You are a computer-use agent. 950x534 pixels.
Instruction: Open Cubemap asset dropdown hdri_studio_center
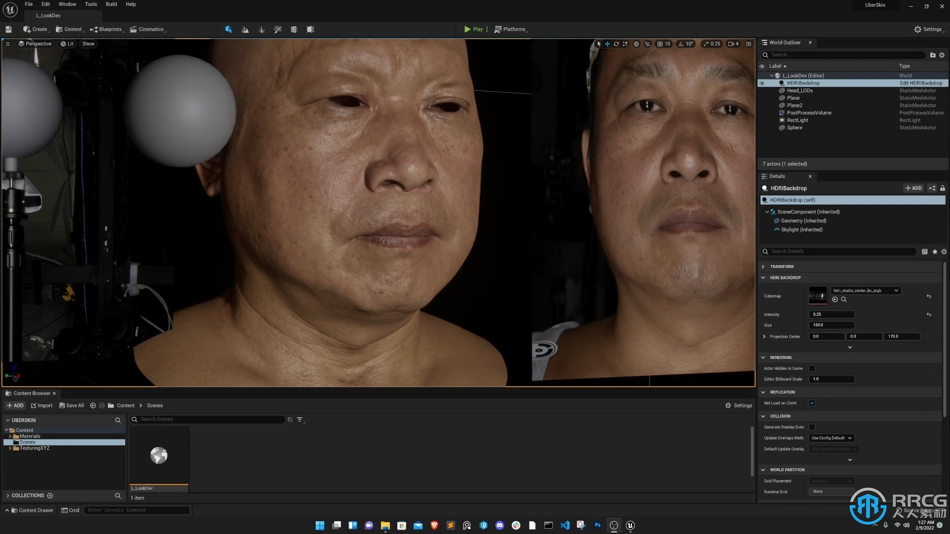click(x=865, y=291)
